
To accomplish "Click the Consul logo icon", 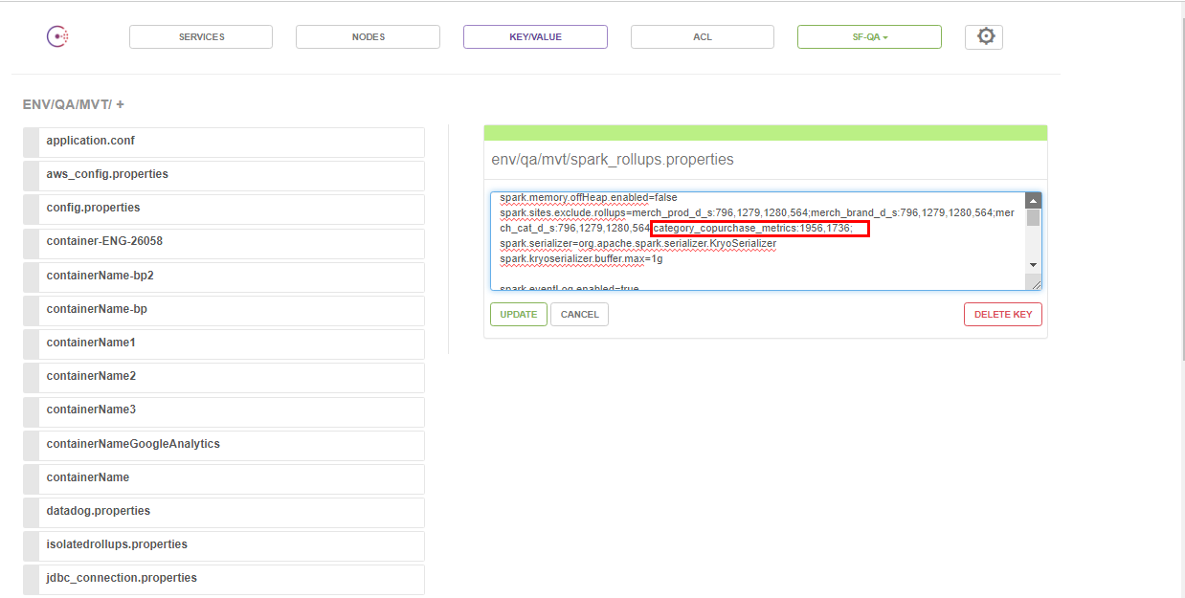I will (57, 37).
